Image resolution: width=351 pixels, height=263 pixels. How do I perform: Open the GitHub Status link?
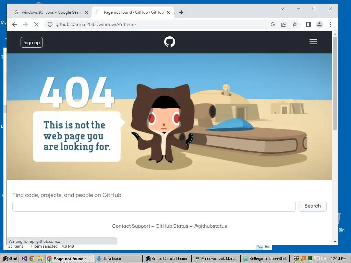coord(172,226)
